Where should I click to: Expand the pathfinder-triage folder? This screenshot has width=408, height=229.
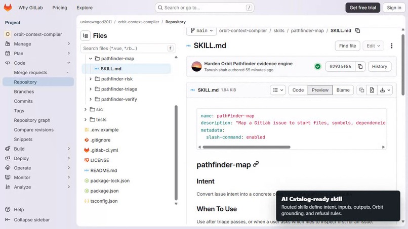click(90, 89)
